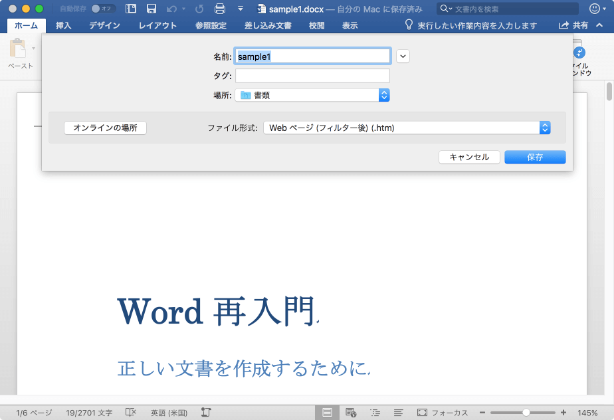Image resolution: width=614 pixels, height=420 pixels.
Task: Click the 145% zoom level
Action: (x=587, y=413)
